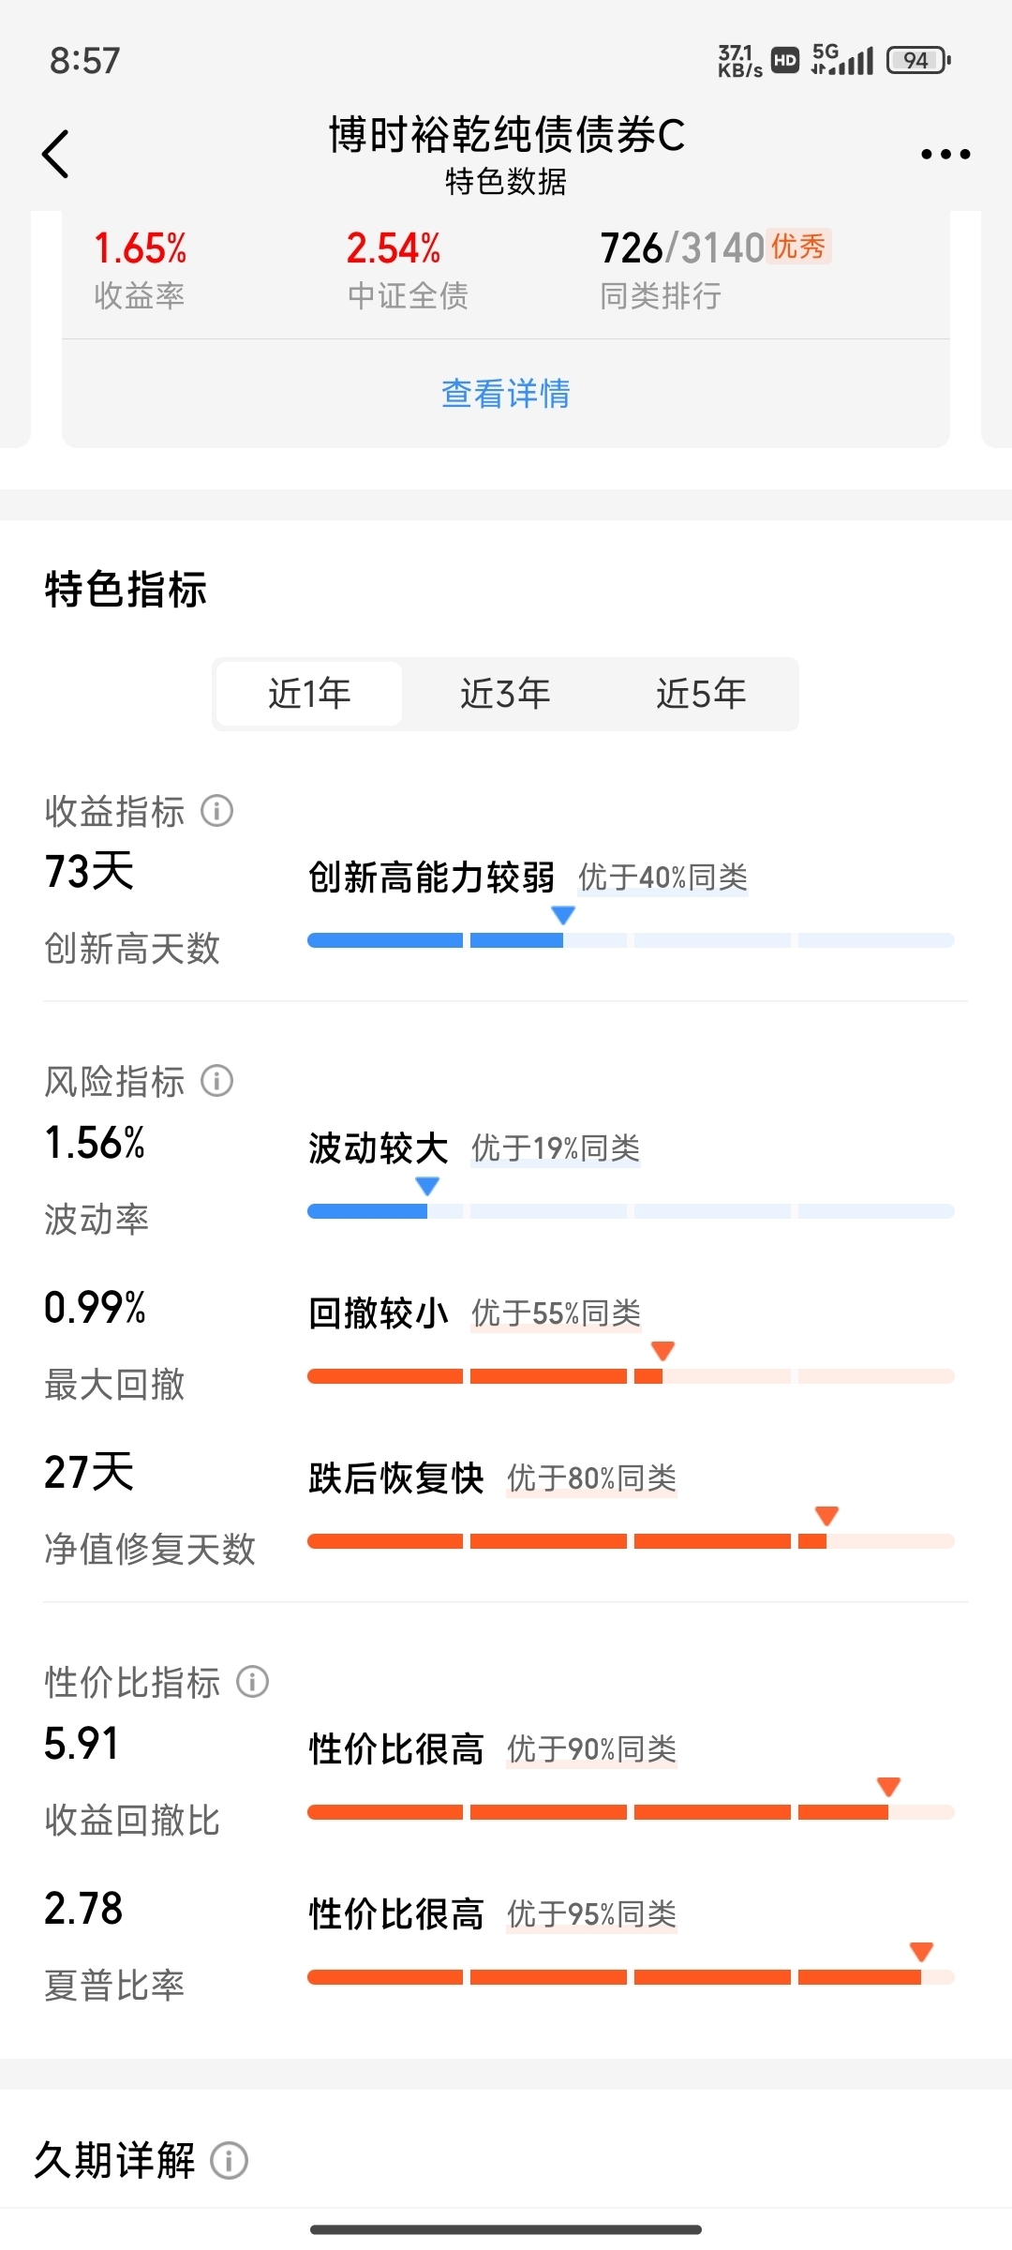Tap info icon beside 久期详解
This screenshot has height=2250, width=1012.
(229, 2161)
